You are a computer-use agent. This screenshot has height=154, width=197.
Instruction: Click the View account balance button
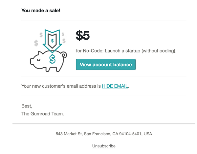coord(106,64)
